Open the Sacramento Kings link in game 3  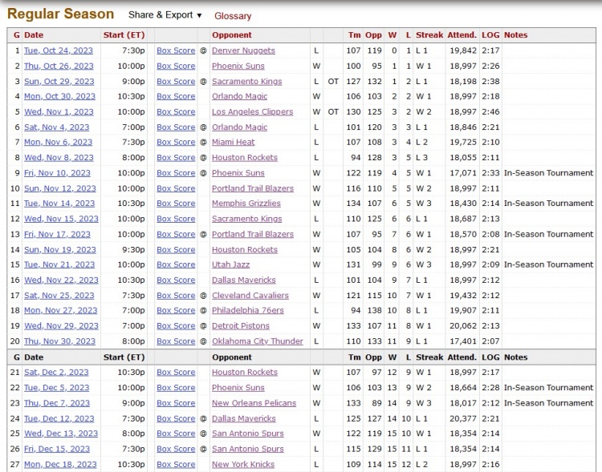tap(246, 81)
